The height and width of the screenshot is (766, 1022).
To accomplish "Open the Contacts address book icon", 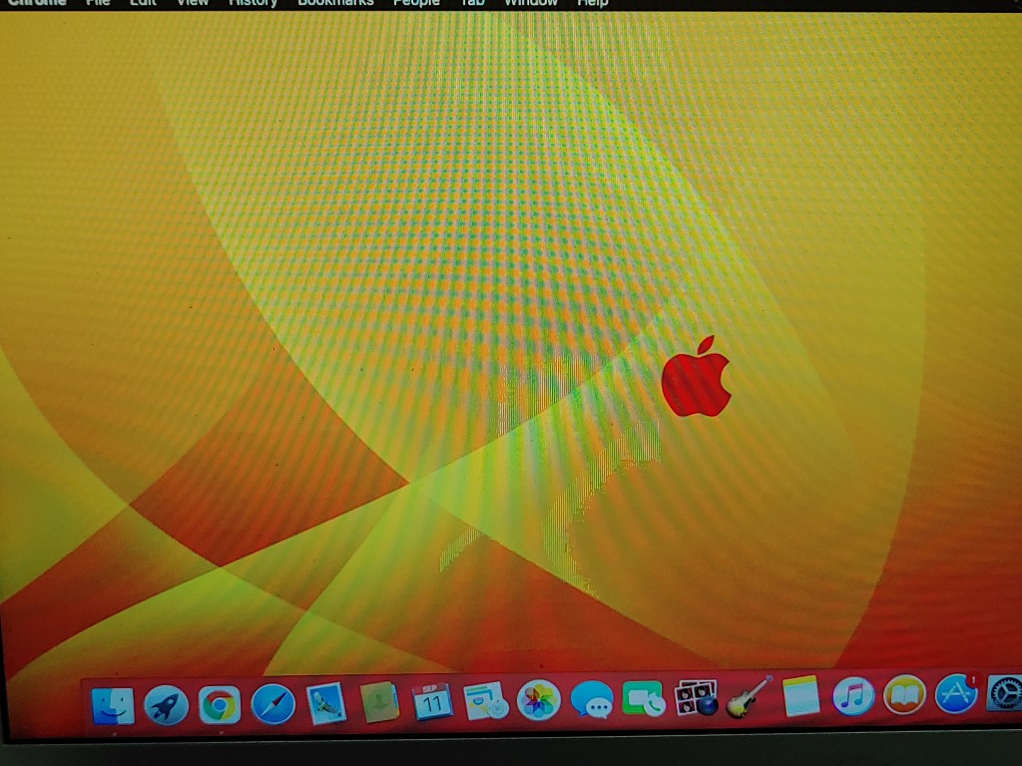I will (379, 702).
